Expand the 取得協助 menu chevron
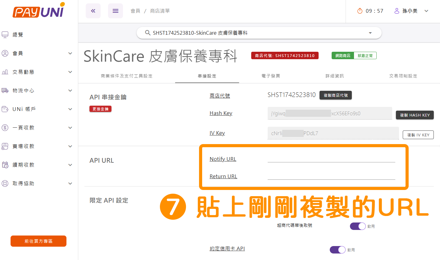This screenshot has height=260, width=440. tap(70, 183)
